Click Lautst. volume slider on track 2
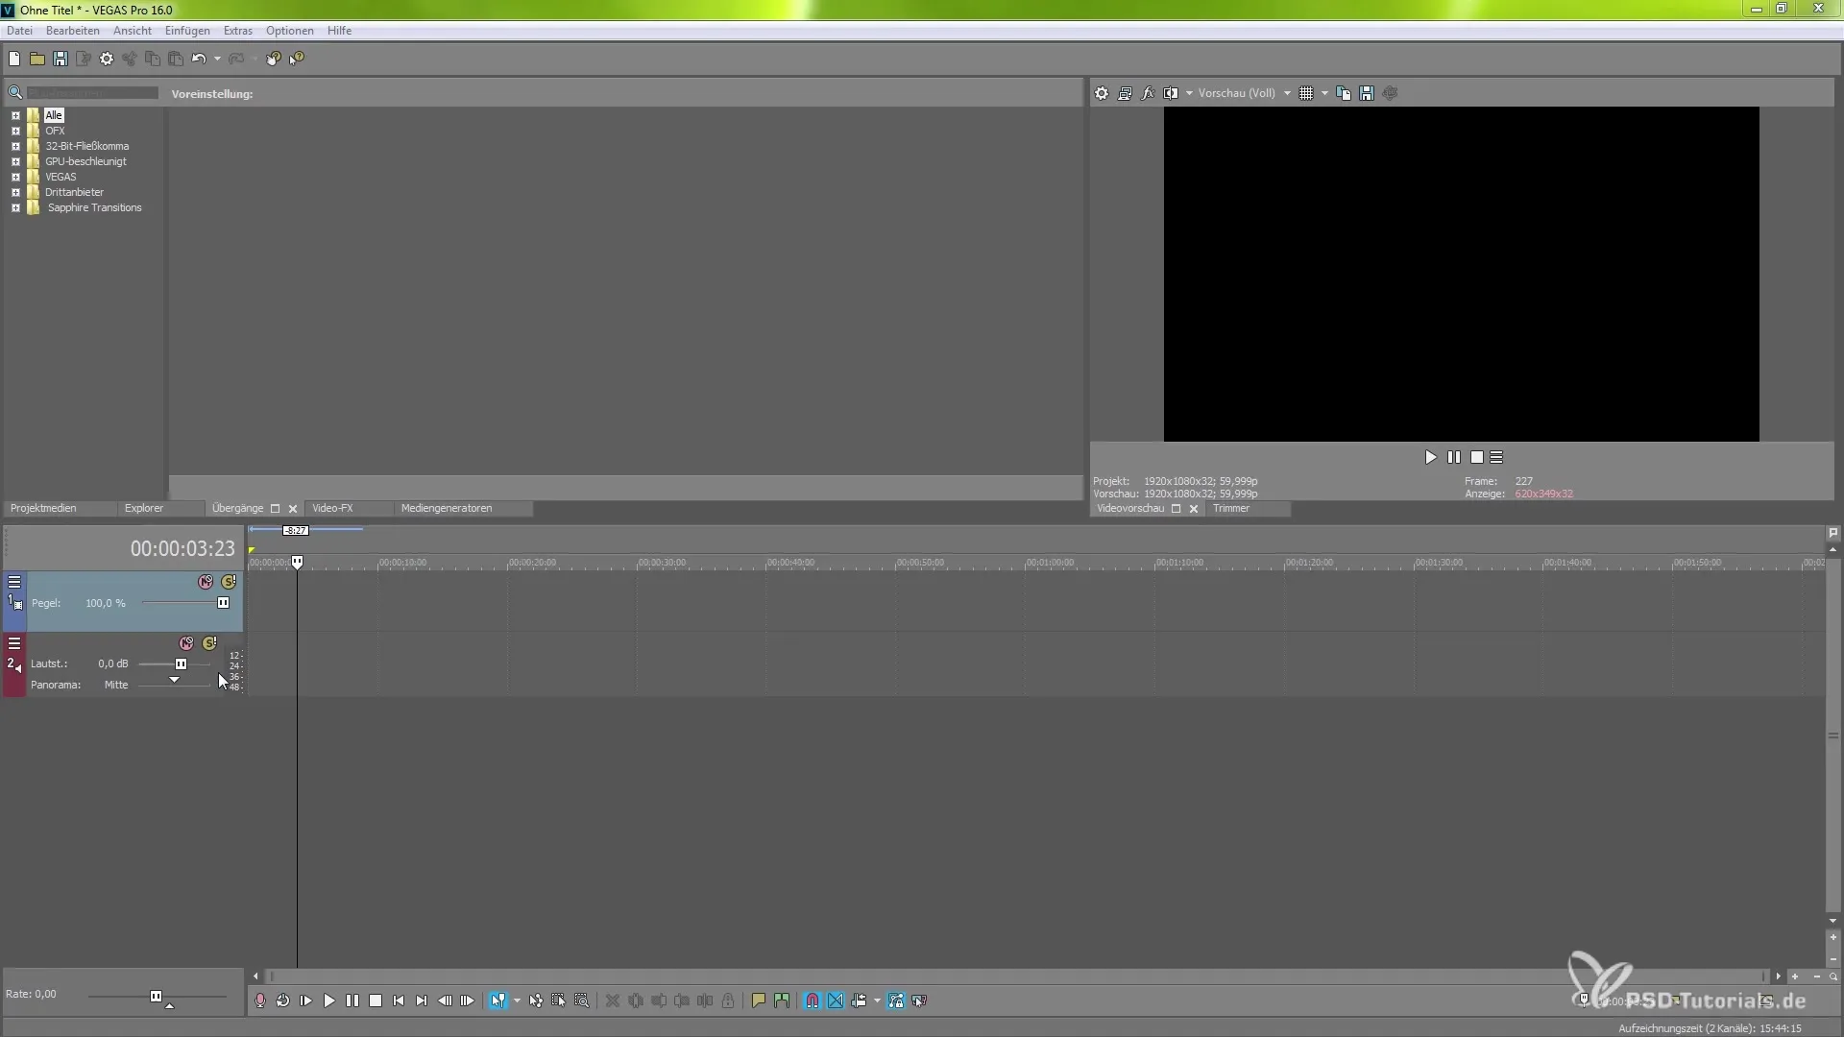This screenshot has width=1844, height=1037. [181, 663]
